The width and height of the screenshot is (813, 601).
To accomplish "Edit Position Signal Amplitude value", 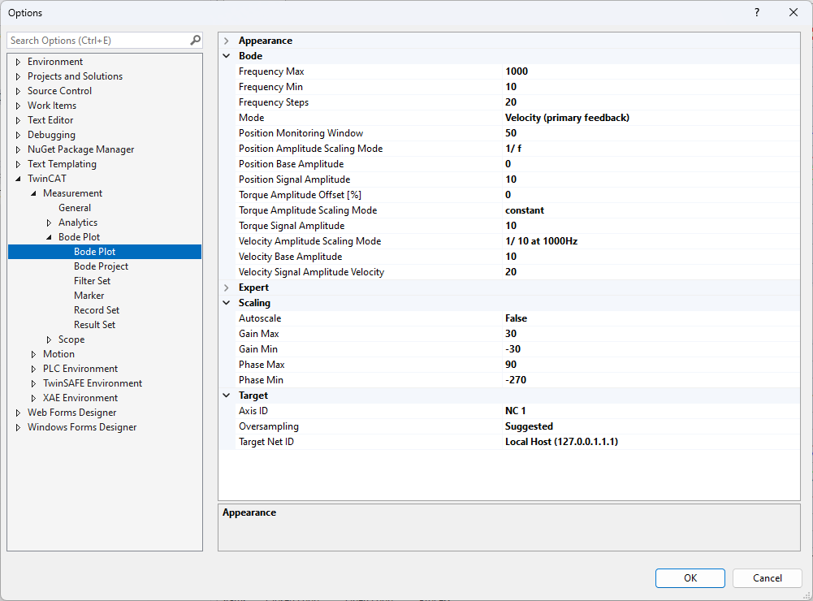I will [x=651, y=179].
